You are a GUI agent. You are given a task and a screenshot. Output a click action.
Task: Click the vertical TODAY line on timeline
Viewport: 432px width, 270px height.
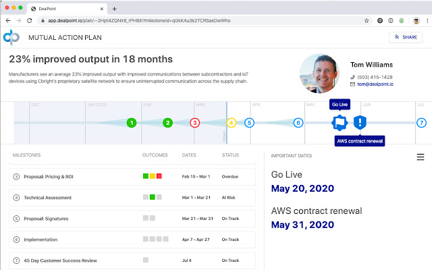coord(227,123)
